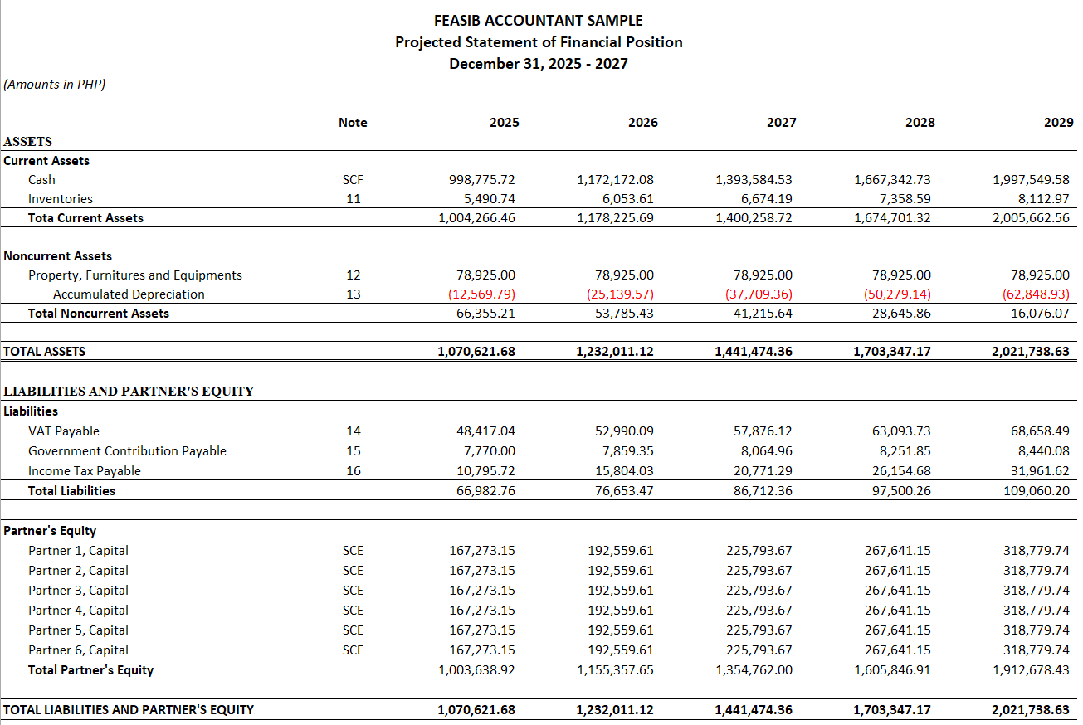This screenshot has width=1083, height=725.
Task: Select total current assets 2027 value 1,400,258.72
Action: [x=754, y=217]
